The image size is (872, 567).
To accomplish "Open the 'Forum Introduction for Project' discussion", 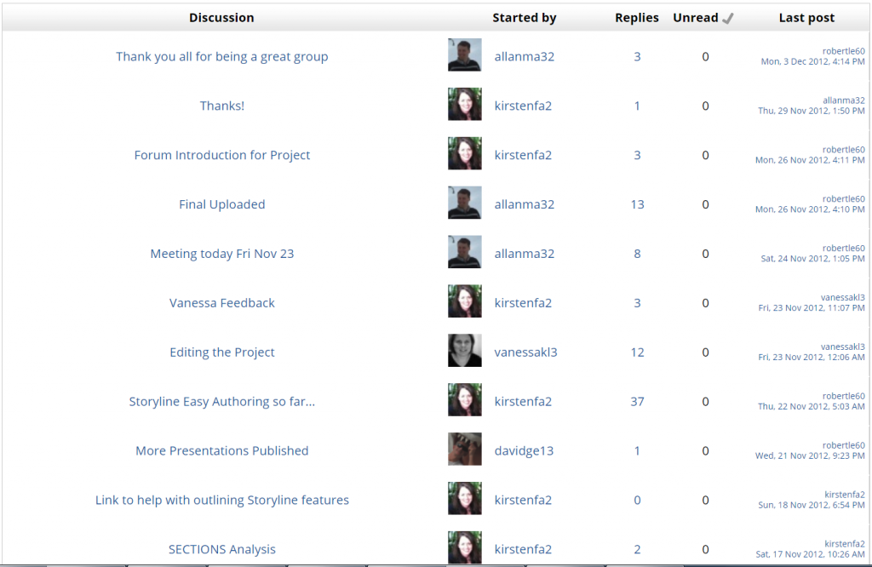I will coord(222,155).
